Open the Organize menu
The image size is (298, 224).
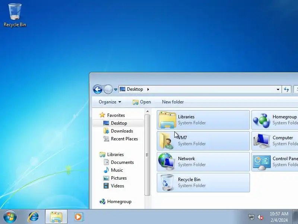(x=110, y=102)
